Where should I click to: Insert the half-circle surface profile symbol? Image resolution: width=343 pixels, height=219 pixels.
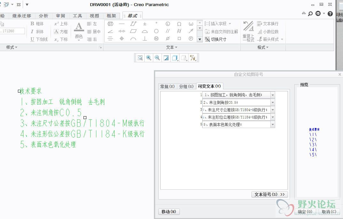[145, 31]
